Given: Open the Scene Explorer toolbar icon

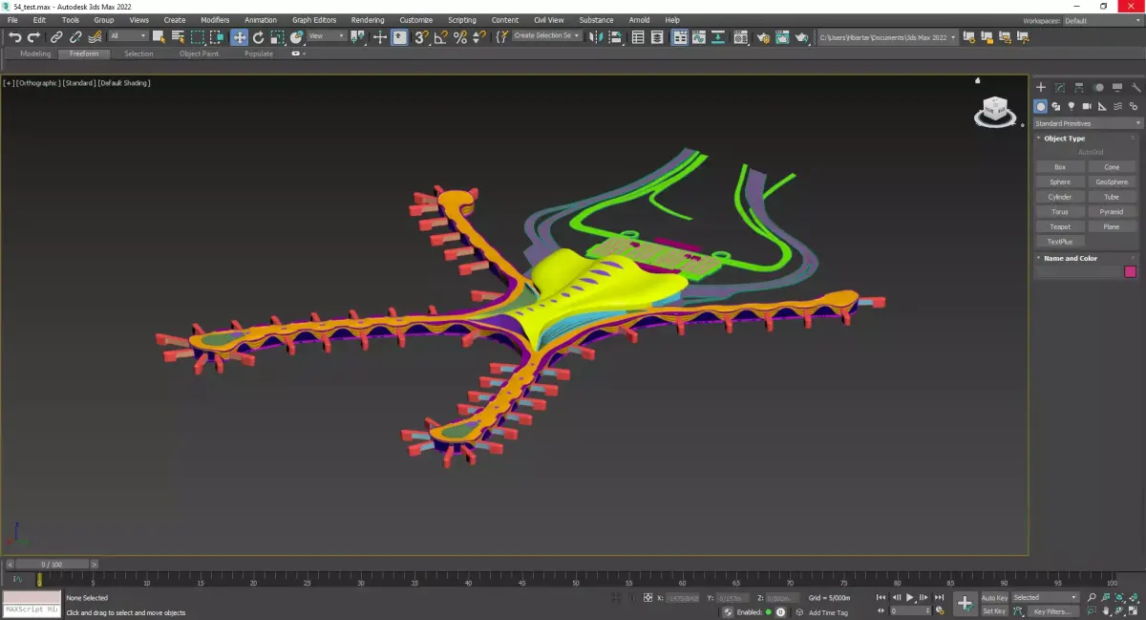Looking at the screenshot, I should [x=638, y=37].
